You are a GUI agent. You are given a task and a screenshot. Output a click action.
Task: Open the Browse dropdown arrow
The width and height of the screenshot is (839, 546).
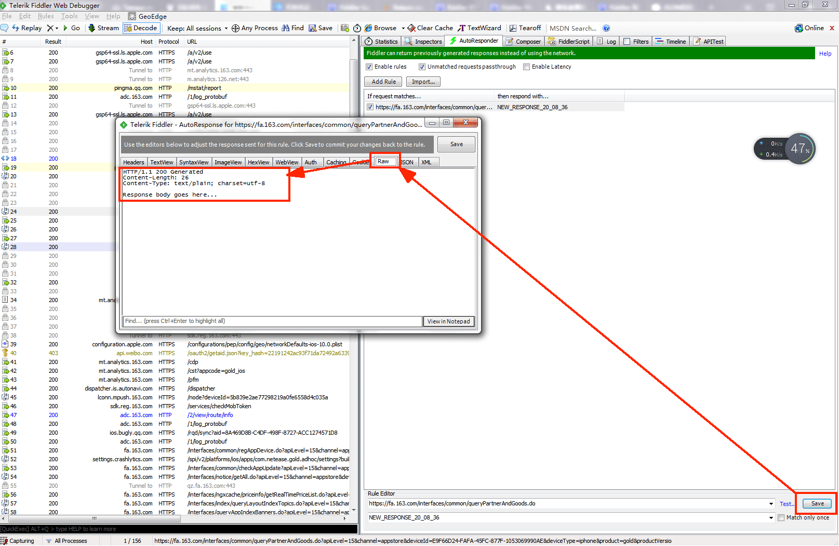click(x=403, y=28)
